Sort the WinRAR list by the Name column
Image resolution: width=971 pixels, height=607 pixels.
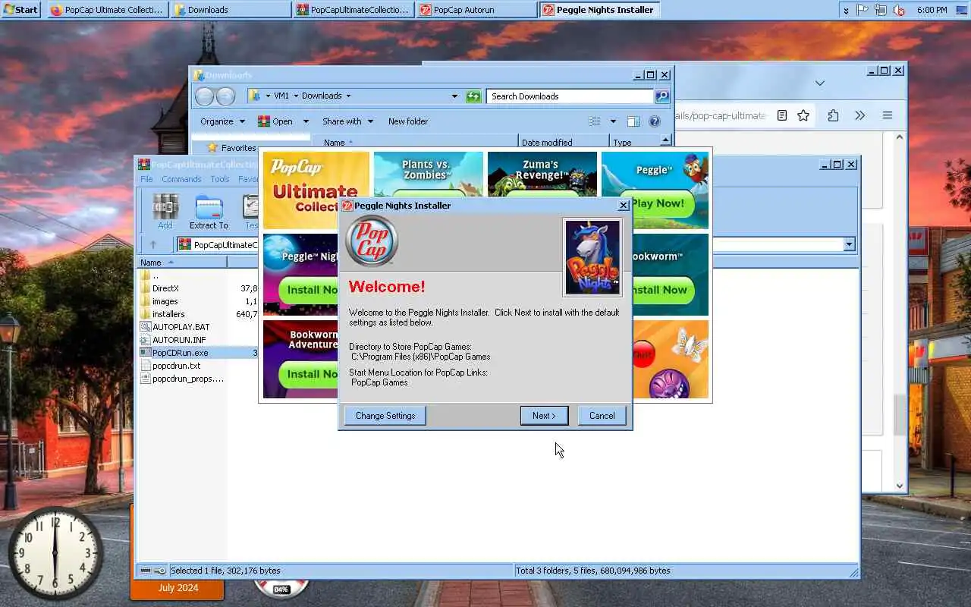click(x=181, y=262)
